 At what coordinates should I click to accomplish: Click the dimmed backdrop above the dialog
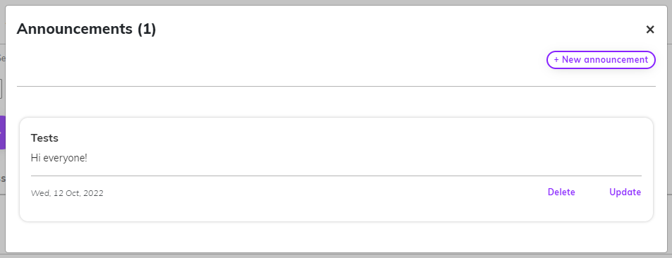tap(336, 2)
